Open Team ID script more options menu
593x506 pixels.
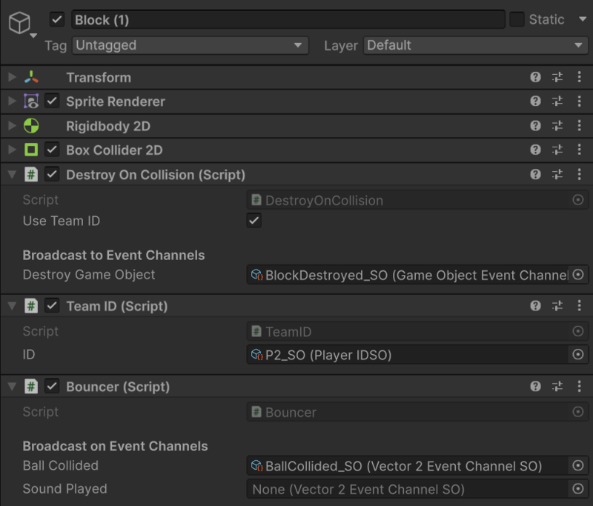[x=579, y=306]
